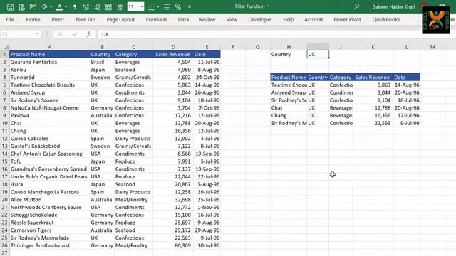Click the Cancel X icon in formula bar
Image resolution: width=456 pixels, height=256 pixels.
click(x=60, y=34)
